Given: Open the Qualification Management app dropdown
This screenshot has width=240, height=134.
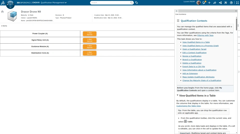Looking at the screenshot, I should [x=53, y=2].
